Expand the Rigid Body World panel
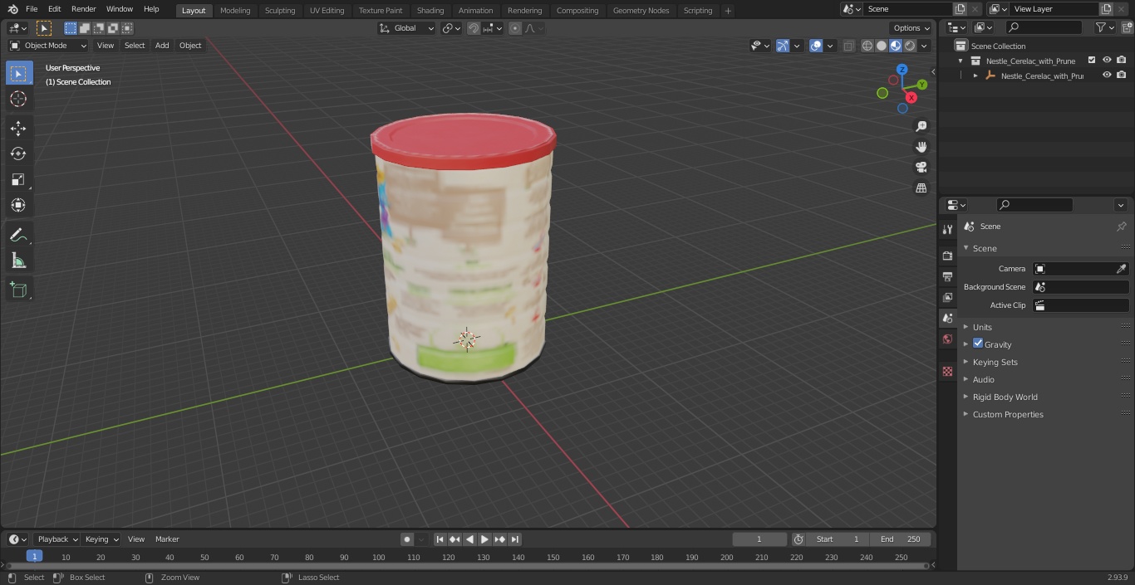1135x585 pixels. pos(1005,397)
